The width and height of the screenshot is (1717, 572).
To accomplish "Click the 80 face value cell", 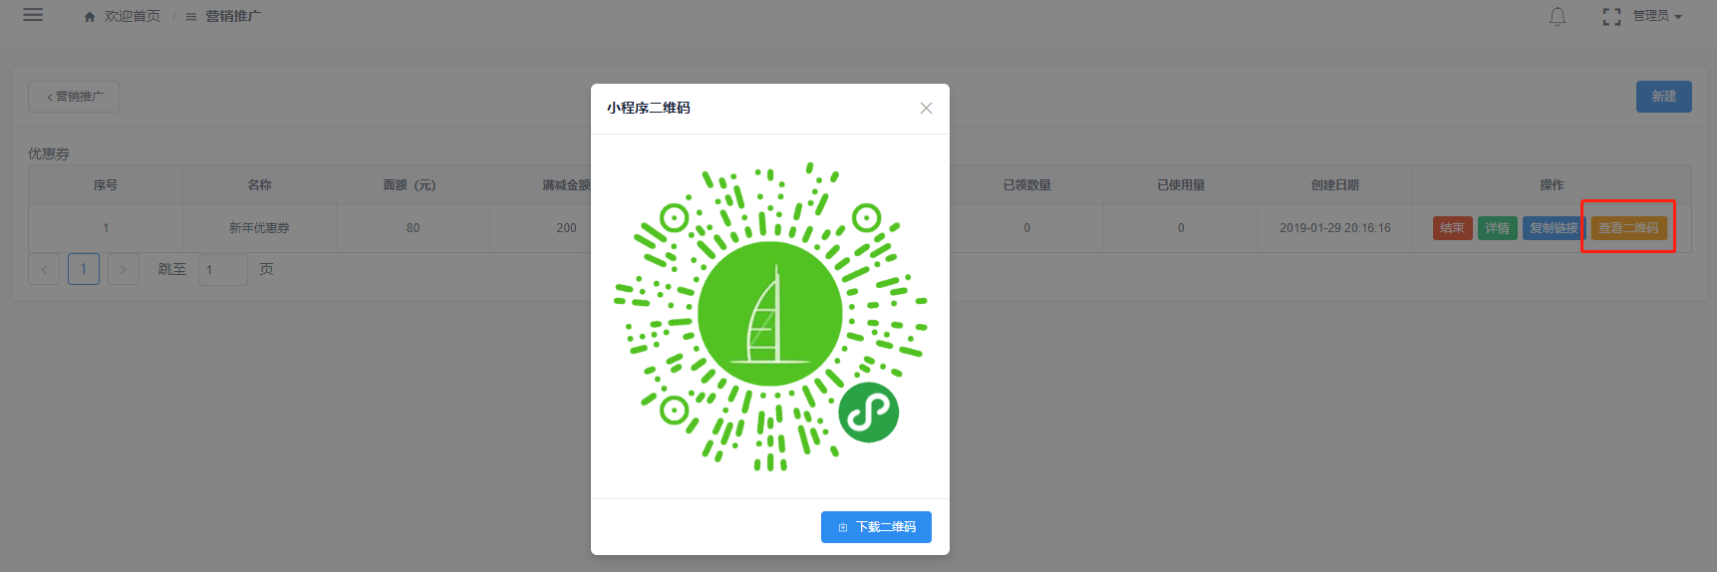I will tap(413, 228).
